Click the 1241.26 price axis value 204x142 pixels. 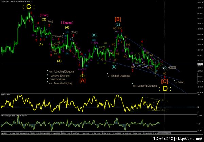coord(200,3)
